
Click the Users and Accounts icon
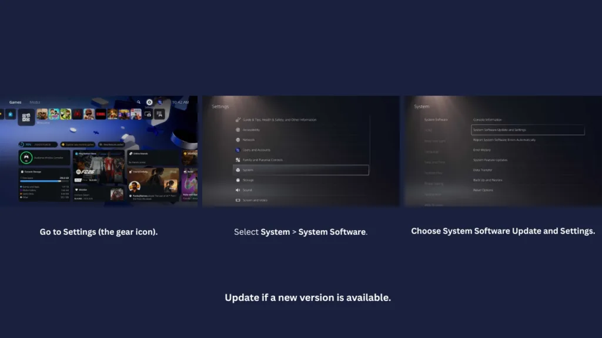237,149
